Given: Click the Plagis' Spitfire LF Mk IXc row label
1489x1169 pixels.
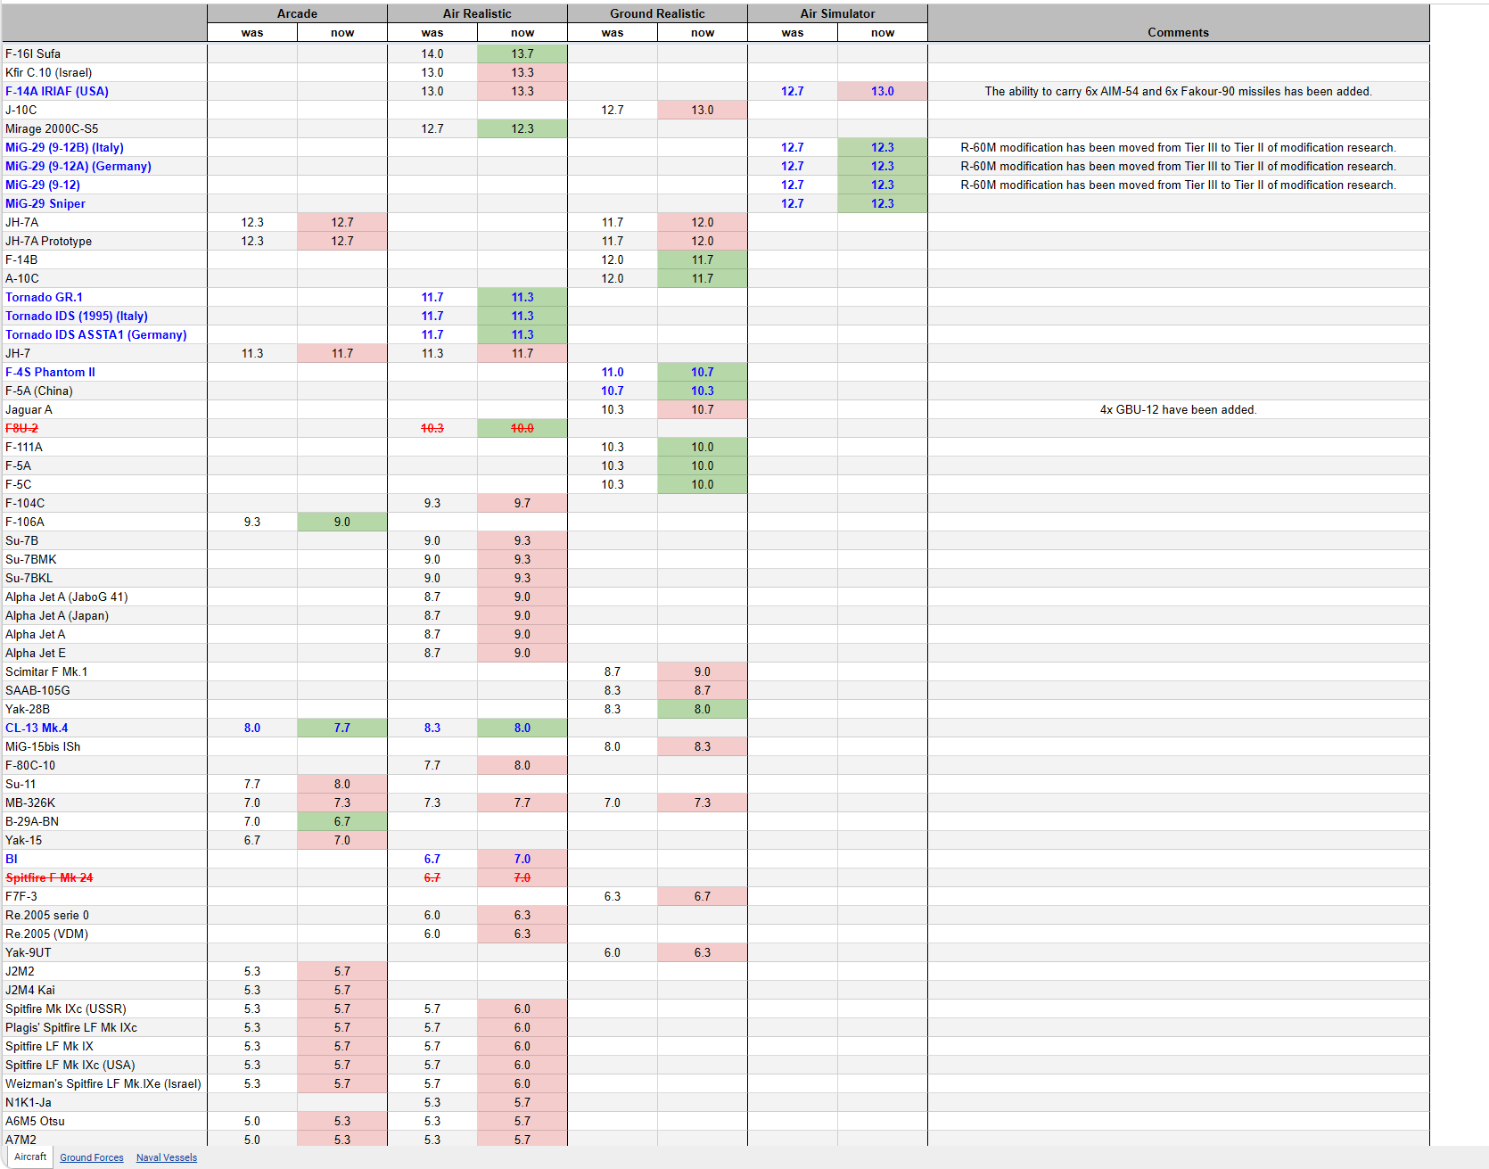Looking at the screenshot, I should coord(71,1027).
